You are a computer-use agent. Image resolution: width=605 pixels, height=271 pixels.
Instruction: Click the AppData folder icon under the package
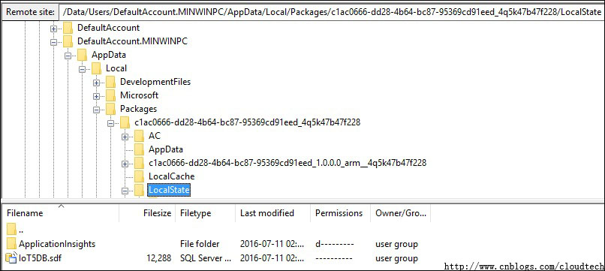139,149
